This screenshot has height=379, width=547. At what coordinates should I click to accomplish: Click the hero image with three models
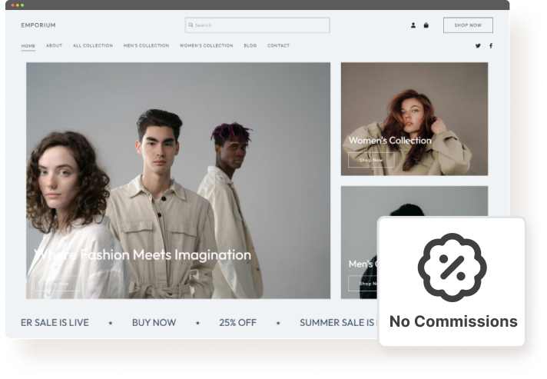178,154
